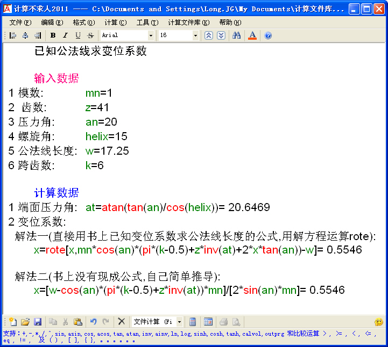Click the label 2 变位系数:
Screen dimensions: 388x347
[37, 222]
